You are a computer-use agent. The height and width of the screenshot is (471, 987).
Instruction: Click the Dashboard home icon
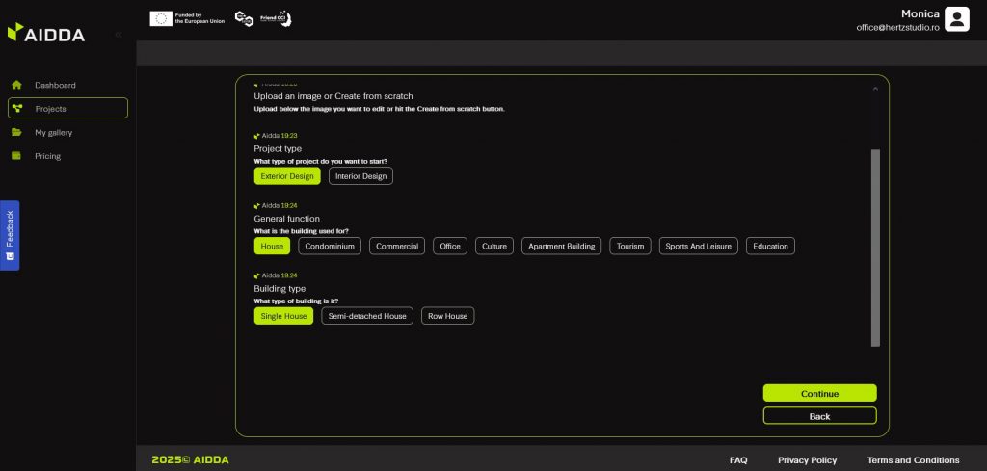[x=16, y=85]
